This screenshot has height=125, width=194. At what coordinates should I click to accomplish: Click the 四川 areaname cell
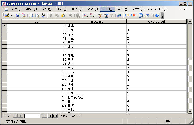[97, 76]
